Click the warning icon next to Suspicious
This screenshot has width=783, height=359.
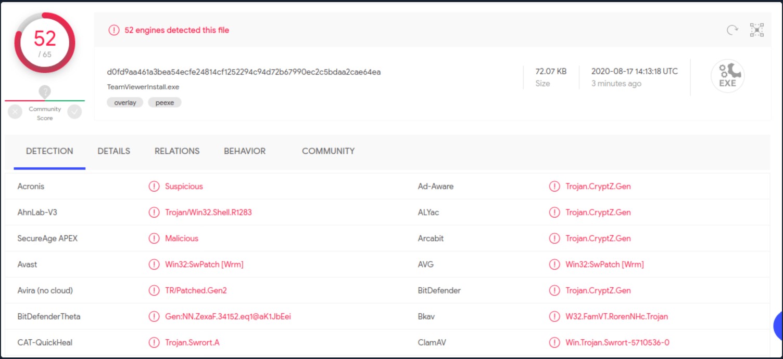pos(154,187)
